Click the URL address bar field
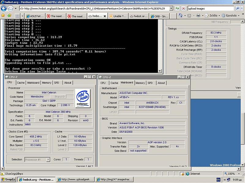 pyautogui.click(x=94, y=9)
